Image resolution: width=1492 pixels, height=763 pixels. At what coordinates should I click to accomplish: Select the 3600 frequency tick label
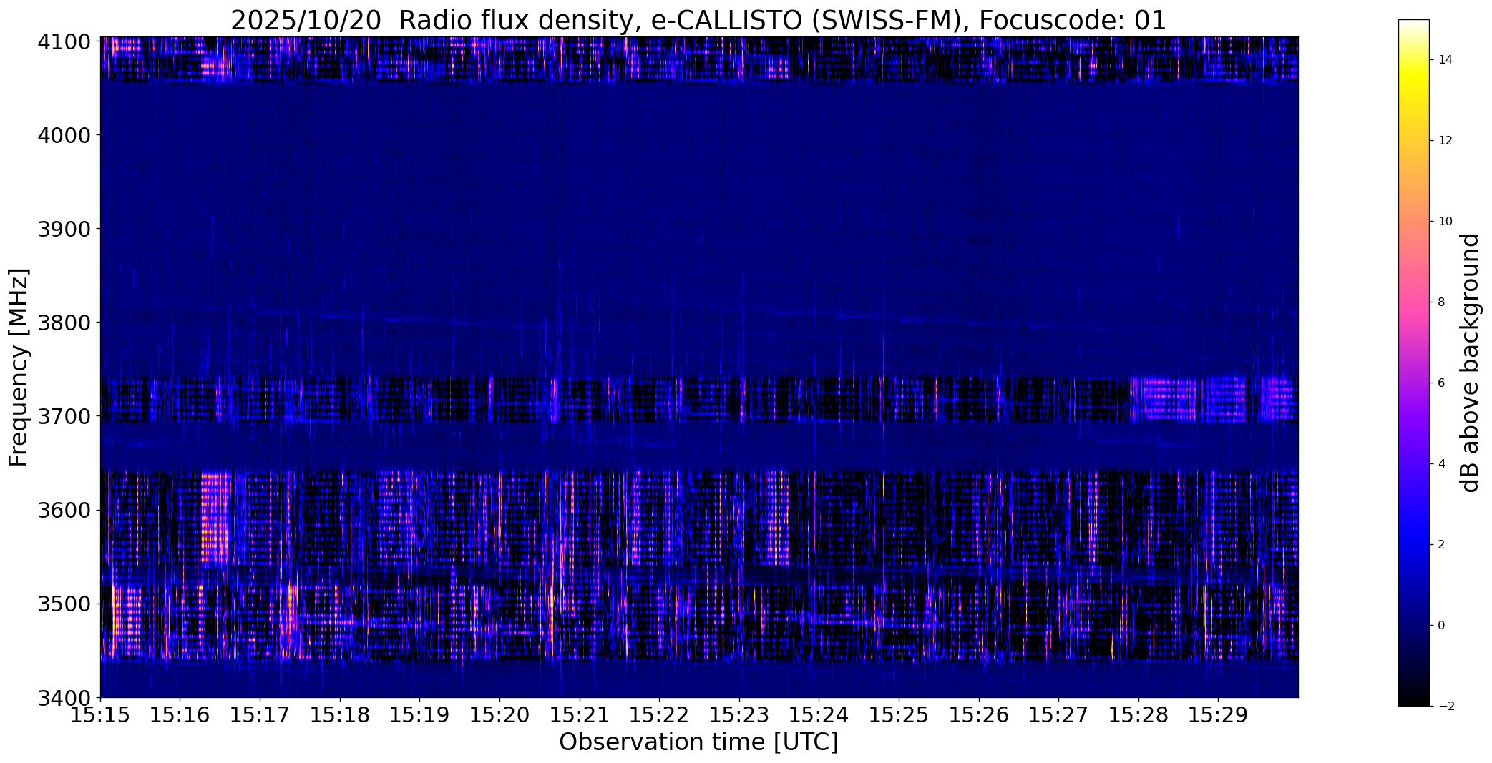click(64, 511)
